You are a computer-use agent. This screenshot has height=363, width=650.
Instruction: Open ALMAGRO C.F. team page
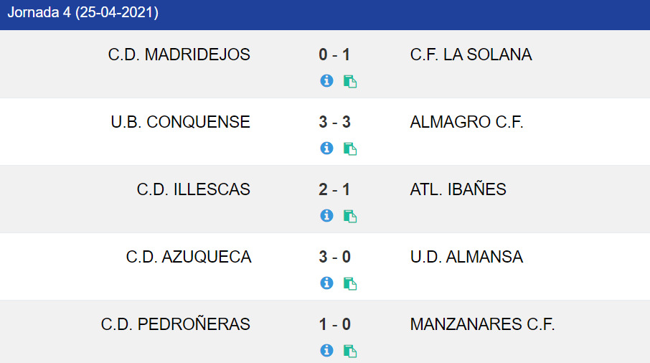click(x=467, y=122)
